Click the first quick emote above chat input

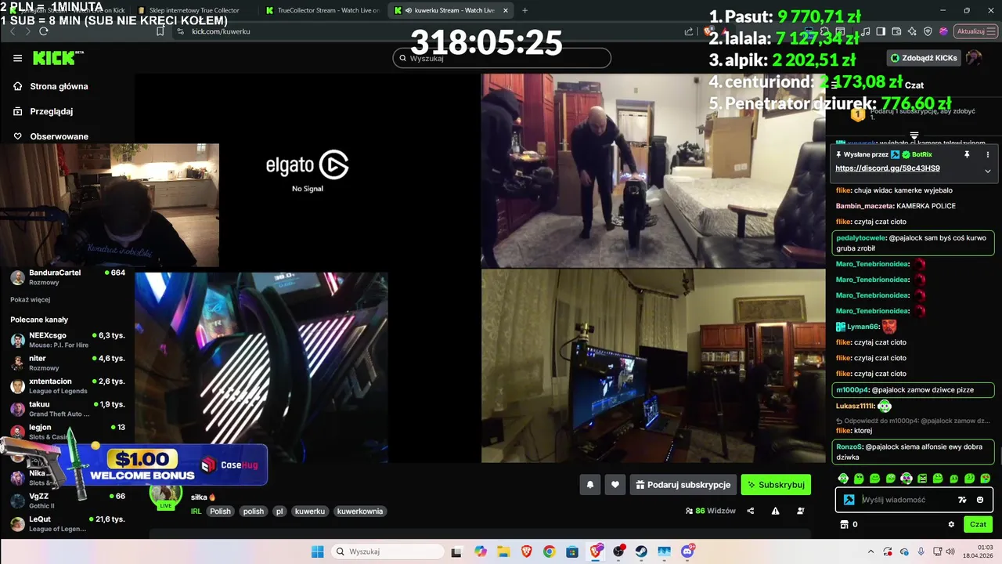(x=843, y=479)
